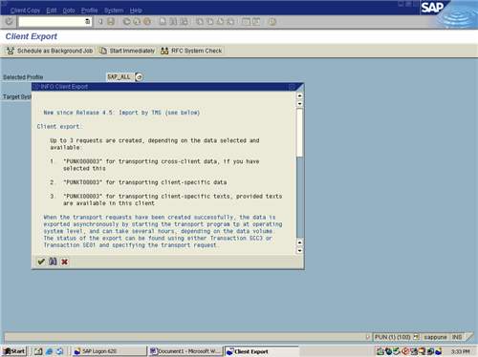Click the green Back arrow icon
Screen dimensions: 478x357
click(126, 22)
